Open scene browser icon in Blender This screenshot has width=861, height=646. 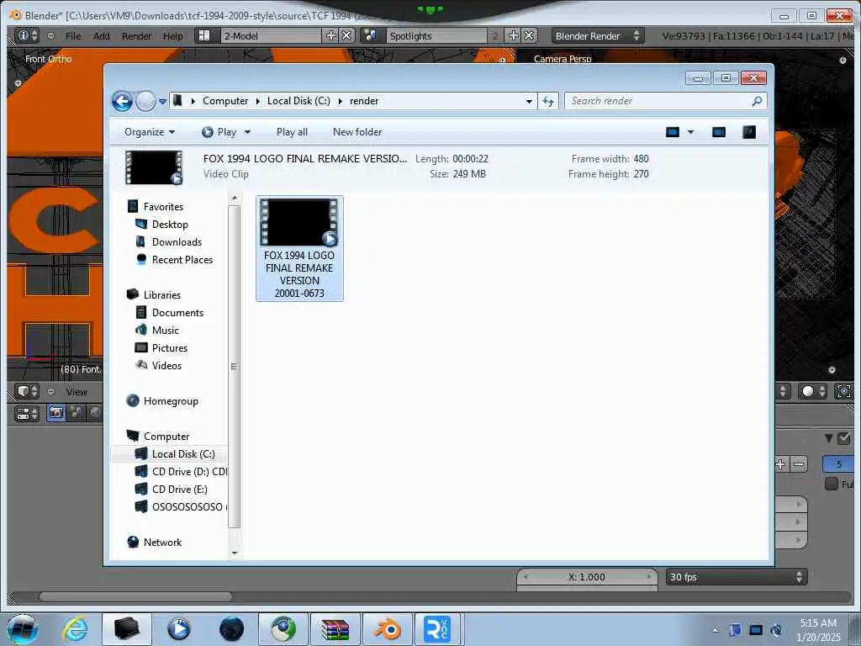tap(371, 35)
